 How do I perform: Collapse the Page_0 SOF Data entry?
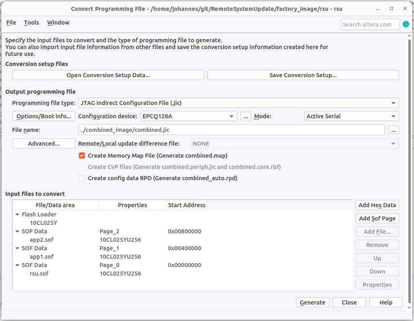tap(17, 265)
